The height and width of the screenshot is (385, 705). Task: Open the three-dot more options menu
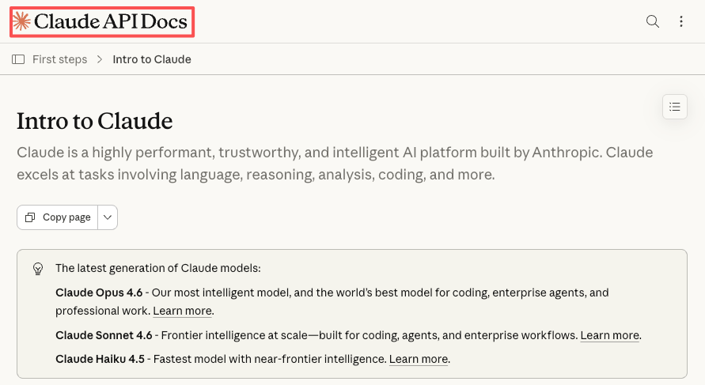pyautogui.click(x=681, y=21)
